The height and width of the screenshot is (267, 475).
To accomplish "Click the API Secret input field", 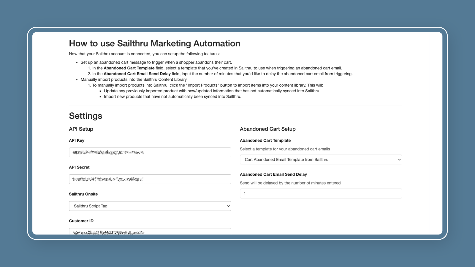I will (x=150, y=179).
